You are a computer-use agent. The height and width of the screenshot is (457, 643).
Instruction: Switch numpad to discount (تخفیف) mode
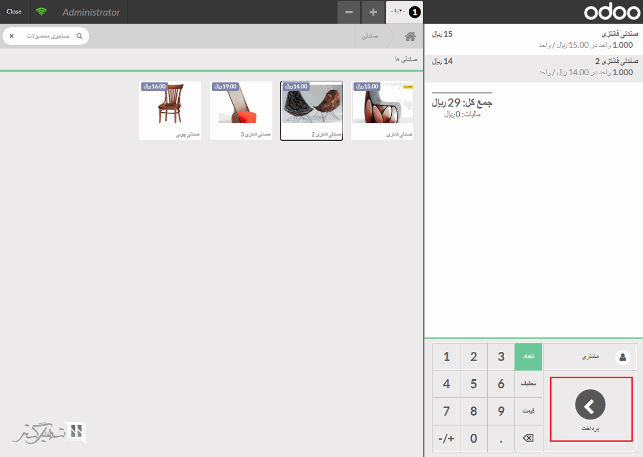528,384
